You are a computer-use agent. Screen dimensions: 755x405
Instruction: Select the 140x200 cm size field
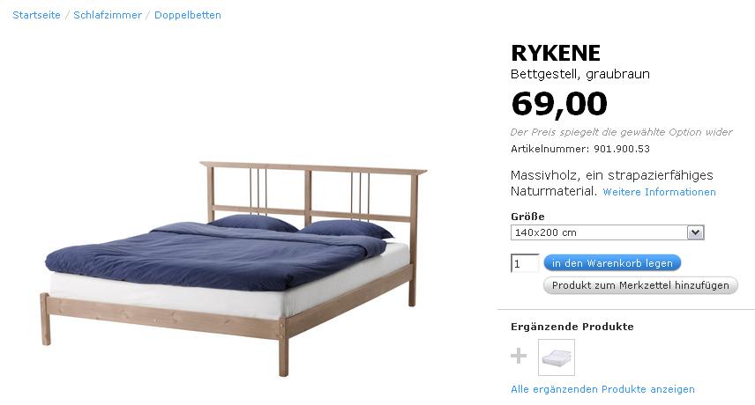tap(607, 232)
